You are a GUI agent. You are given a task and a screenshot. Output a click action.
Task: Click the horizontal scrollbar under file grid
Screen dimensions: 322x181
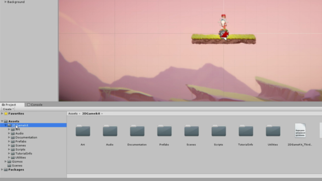point(194,175)
